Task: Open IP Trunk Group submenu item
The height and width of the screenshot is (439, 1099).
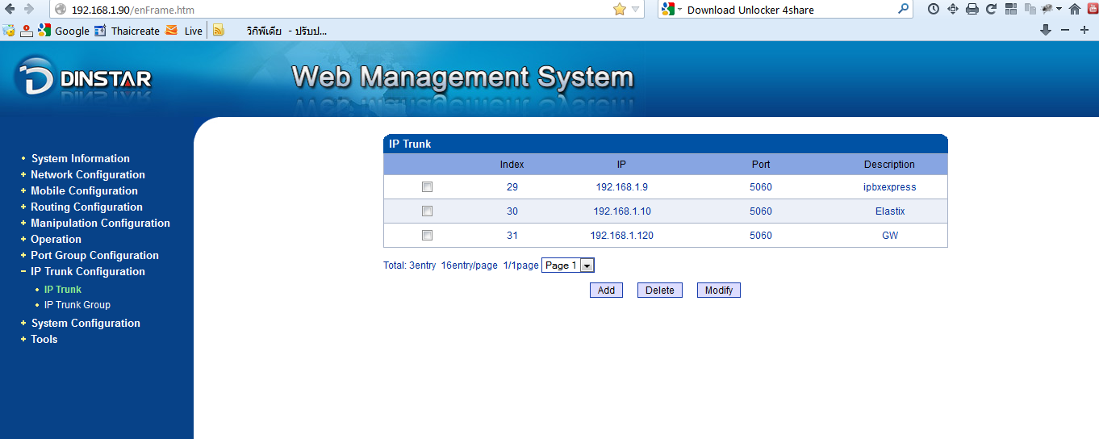Action: coord(77,305)
